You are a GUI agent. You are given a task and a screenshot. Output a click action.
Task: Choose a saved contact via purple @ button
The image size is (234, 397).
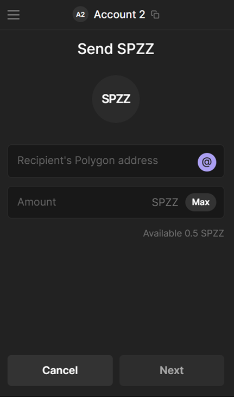coord(207,162)
